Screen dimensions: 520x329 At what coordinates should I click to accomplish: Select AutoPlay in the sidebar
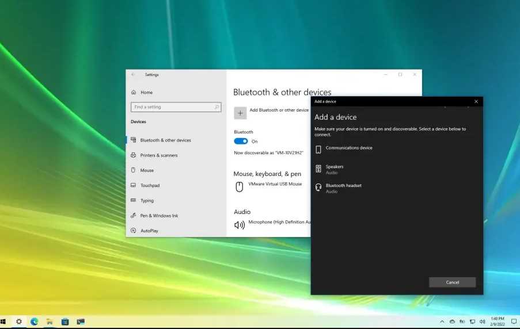click(149, 231)
